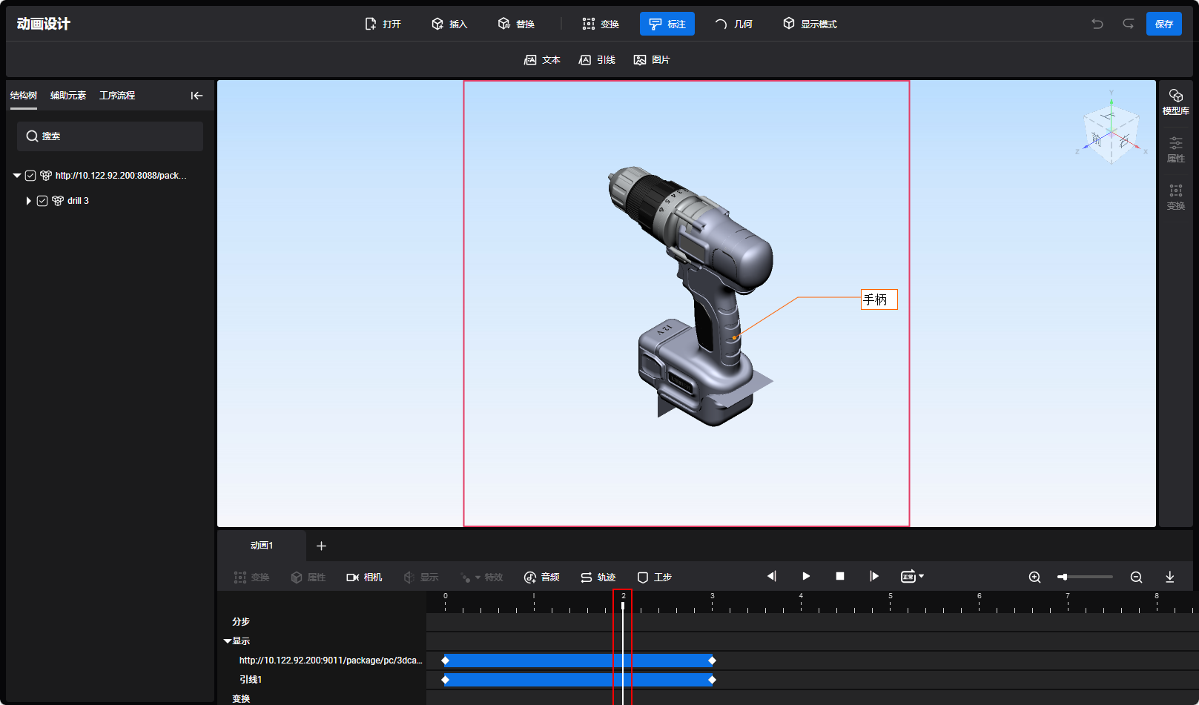1199x705 pixels.
Task: Open the playback mode dropdown
Action: (x=913, y=576)
